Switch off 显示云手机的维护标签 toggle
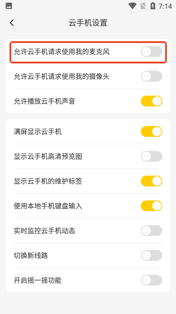The height and width of the screenshot is (314, 176). (x=151, y=181)
